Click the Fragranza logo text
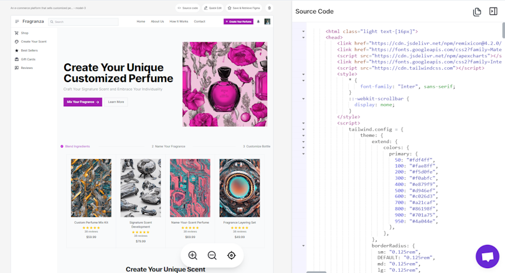Screen dimensions: 505x273 [33, 22]
